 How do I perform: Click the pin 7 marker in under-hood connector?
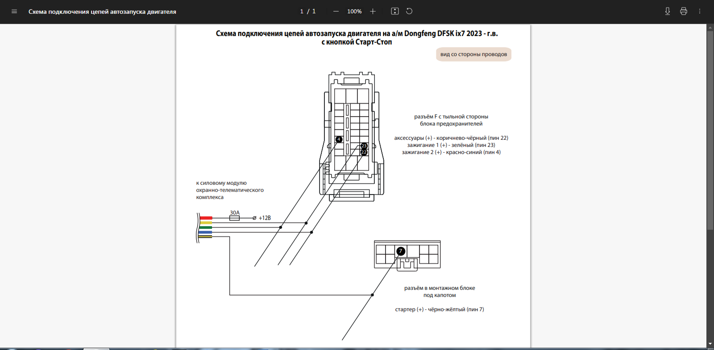[x=401, y=251]
